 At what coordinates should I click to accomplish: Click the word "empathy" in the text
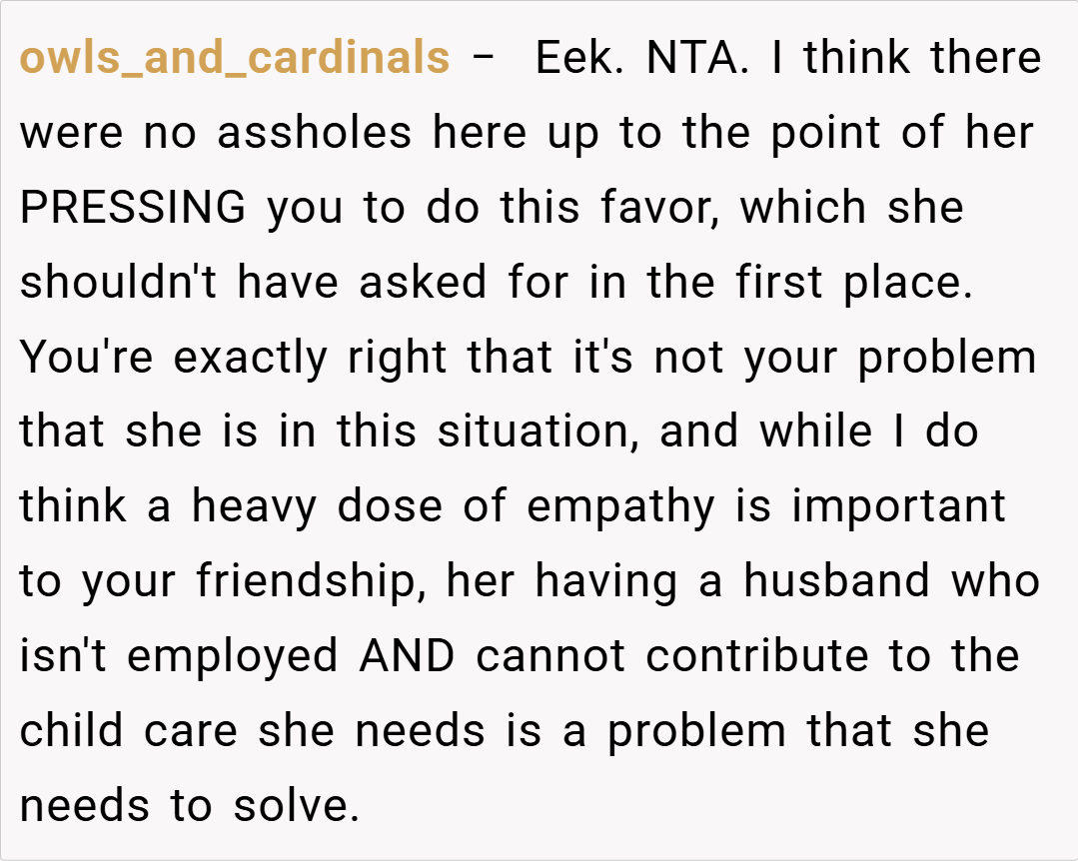click(620, 506)
